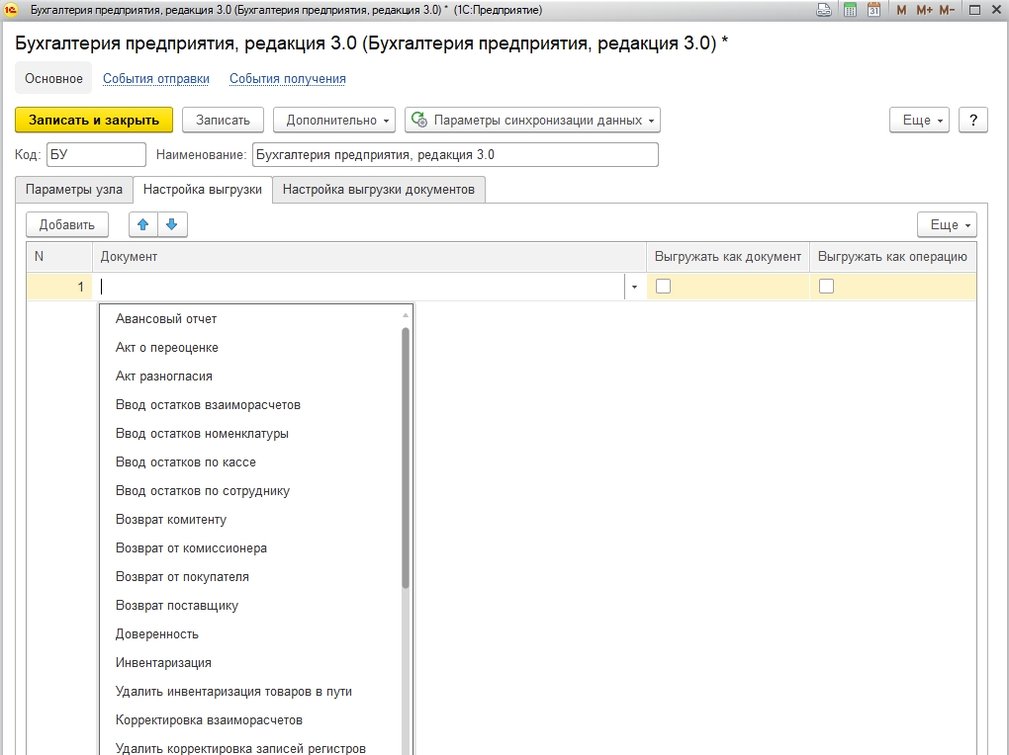Select 'Авансовый отчет' from the list
Screen dimensions: 1009x755
pyautogui.click(x=166, y=319)
